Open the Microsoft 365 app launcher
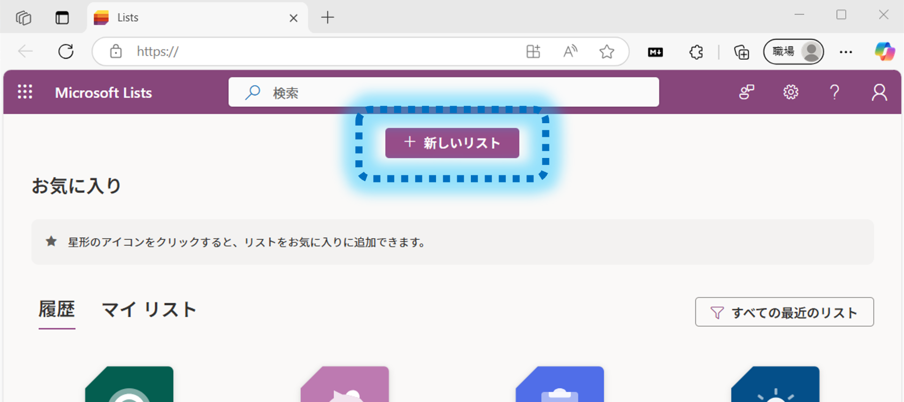The width and height of the screenshot is (904, 402). (x=25, y=92)
